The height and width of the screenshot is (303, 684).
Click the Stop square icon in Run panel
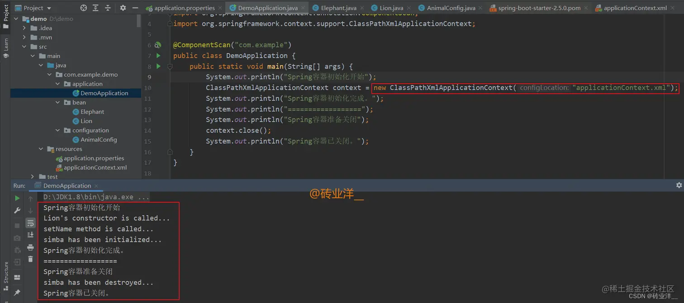(17, 225)
